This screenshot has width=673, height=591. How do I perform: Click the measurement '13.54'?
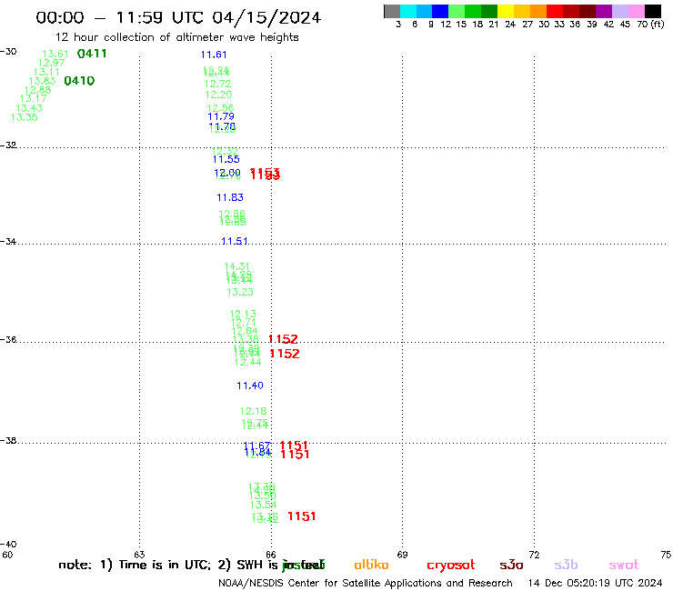pyautogui.click(x=263, y=505)
